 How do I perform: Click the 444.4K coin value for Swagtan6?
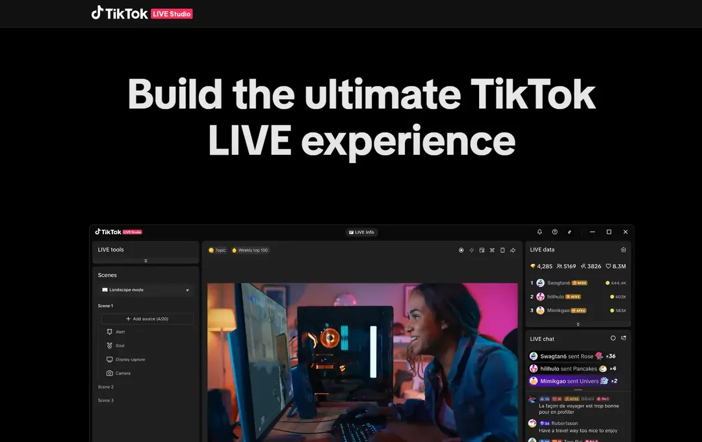tap(618, 283)
